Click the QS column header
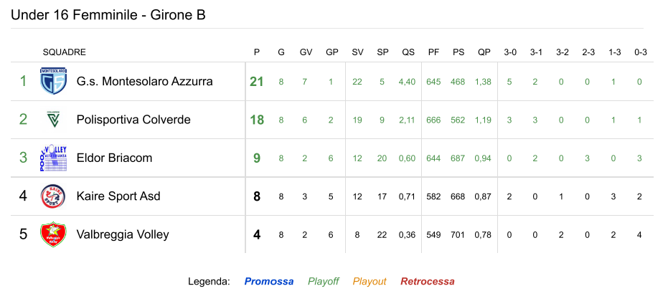This screenshot has height=291, width=668. [x=408, y=52]
